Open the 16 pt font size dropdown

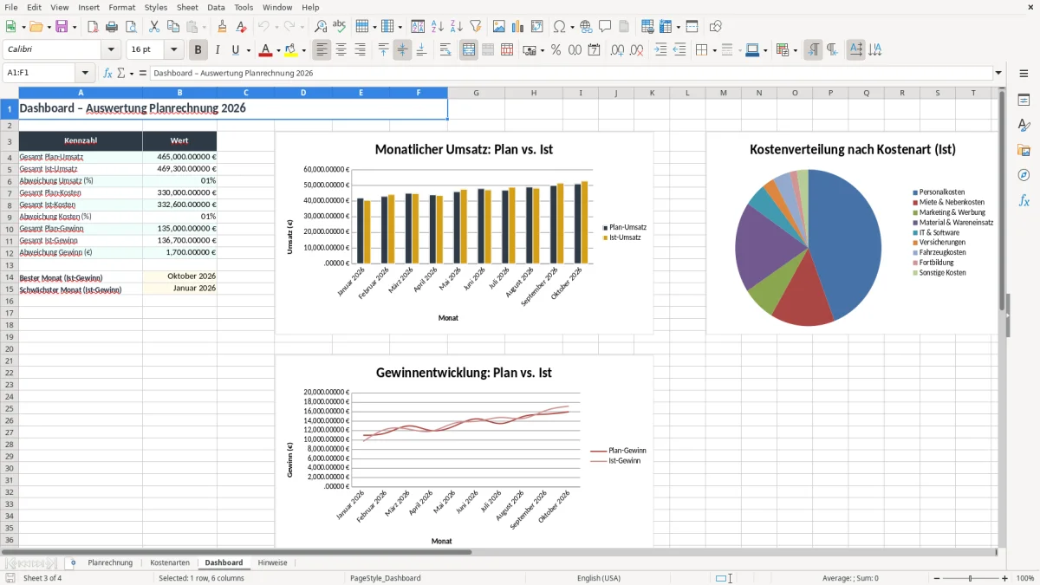pos(174,50)
